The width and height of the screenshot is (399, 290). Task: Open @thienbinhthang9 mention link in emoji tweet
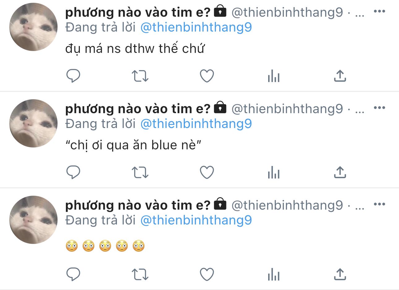(x=196, y=220)
